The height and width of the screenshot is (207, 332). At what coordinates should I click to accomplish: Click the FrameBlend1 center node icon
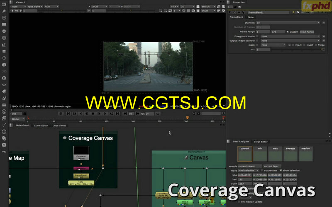click(234, 12)
